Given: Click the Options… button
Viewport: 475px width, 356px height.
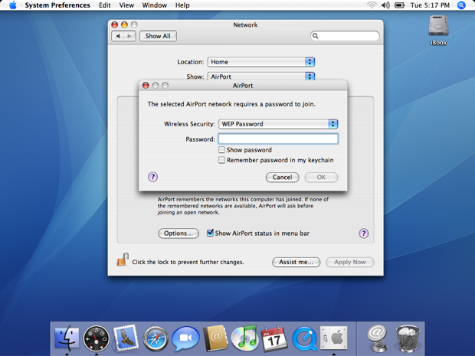Looking at the screenshot, I should pos(178,233).
